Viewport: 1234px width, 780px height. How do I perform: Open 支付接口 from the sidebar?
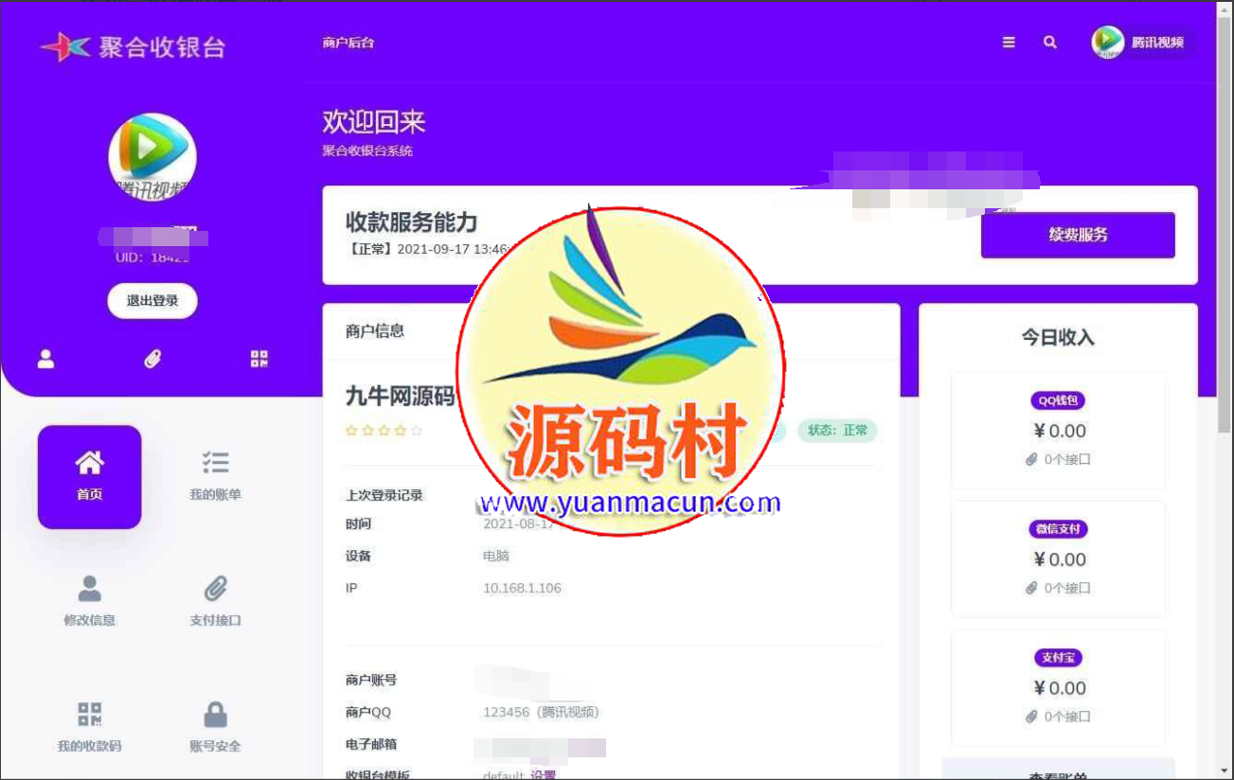coord(215,600)
